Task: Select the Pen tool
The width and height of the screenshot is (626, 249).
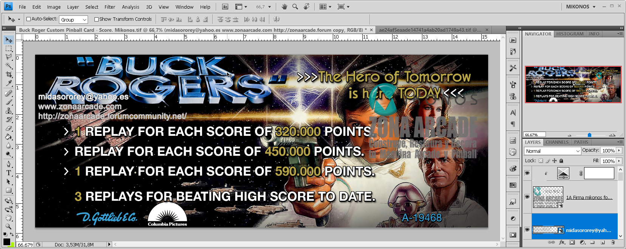Action: pos(8,164)
